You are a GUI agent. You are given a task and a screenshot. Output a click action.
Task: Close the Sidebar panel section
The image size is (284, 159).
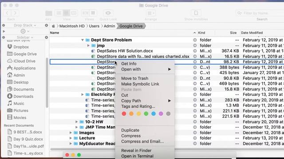point(46,37)
